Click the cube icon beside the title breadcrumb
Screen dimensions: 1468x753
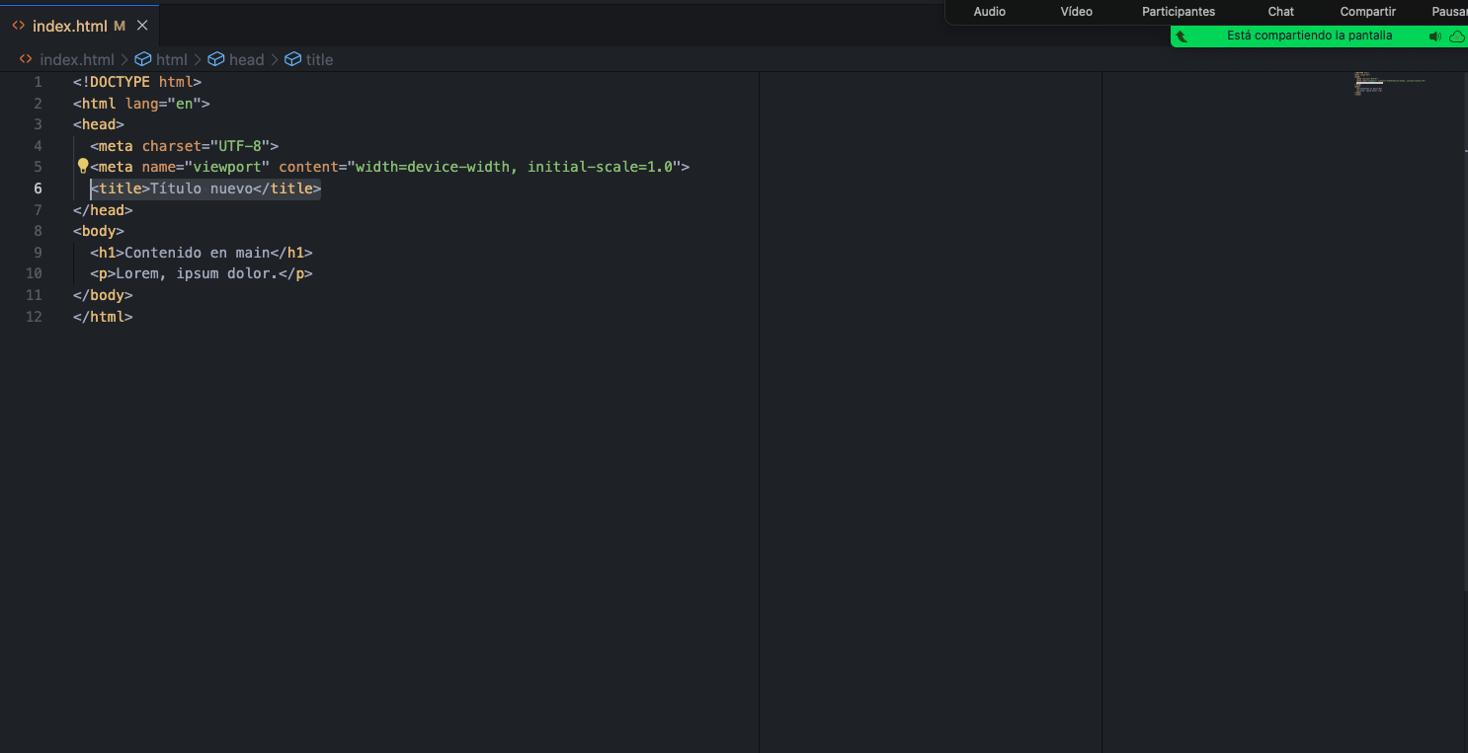pyautogui.click(x=292, y=59)
